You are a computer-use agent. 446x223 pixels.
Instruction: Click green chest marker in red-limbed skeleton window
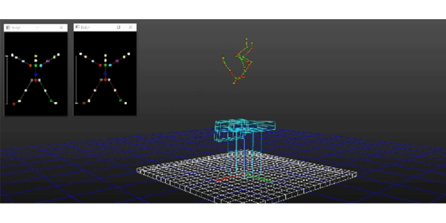[105, 65]
